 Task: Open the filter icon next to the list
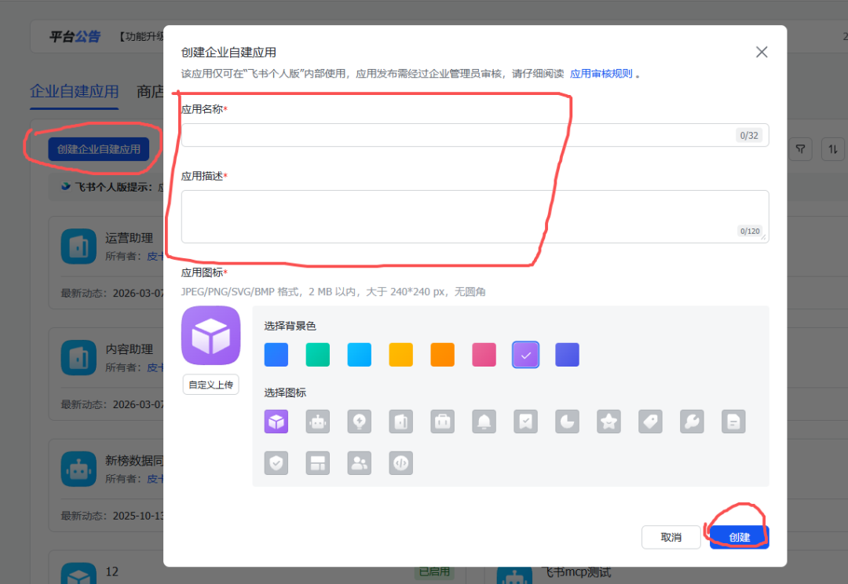coord(800,149)
